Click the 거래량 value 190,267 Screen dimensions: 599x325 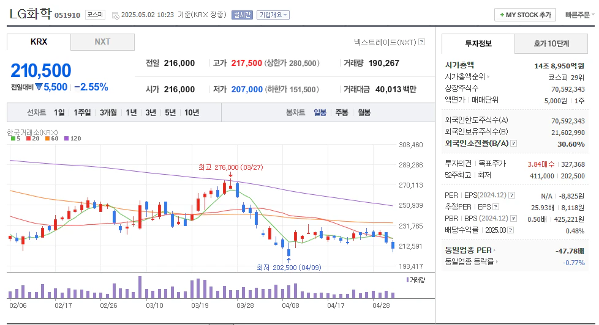pos(383,64)
